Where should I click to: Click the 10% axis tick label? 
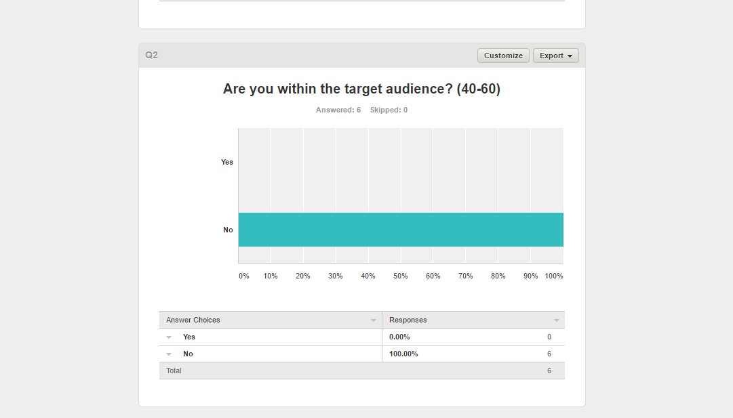(x=270, y=276)
